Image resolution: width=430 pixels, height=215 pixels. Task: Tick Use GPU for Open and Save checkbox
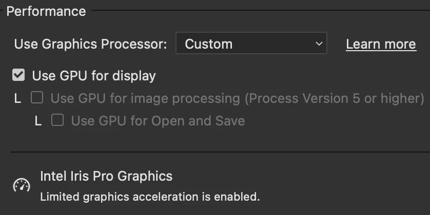tap(57, 120)
